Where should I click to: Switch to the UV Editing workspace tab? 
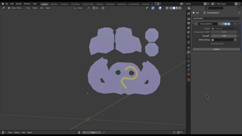75,4
